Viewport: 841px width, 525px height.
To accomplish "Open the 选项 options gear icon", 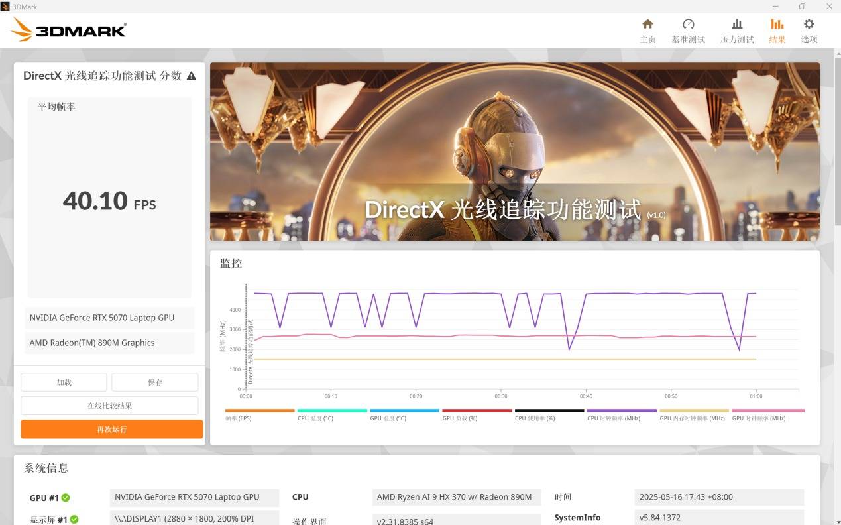I will [809, 25].
